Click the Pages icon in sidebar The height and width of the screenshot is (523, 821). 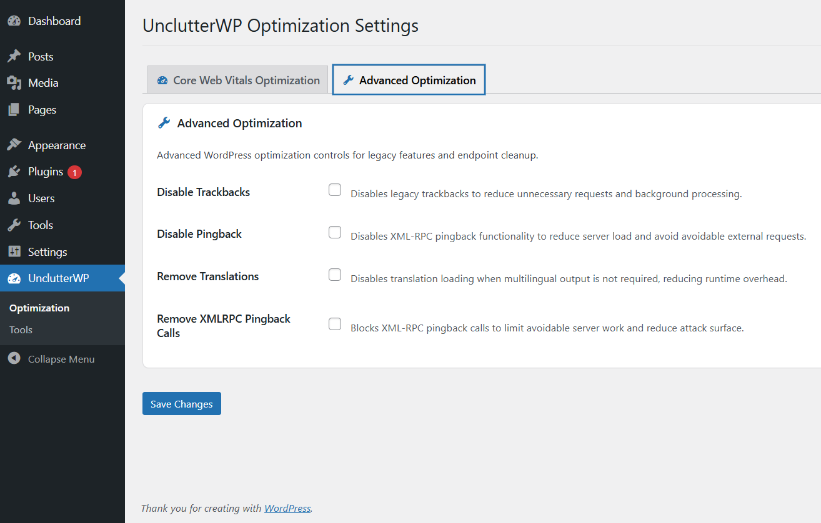[14, 110]
